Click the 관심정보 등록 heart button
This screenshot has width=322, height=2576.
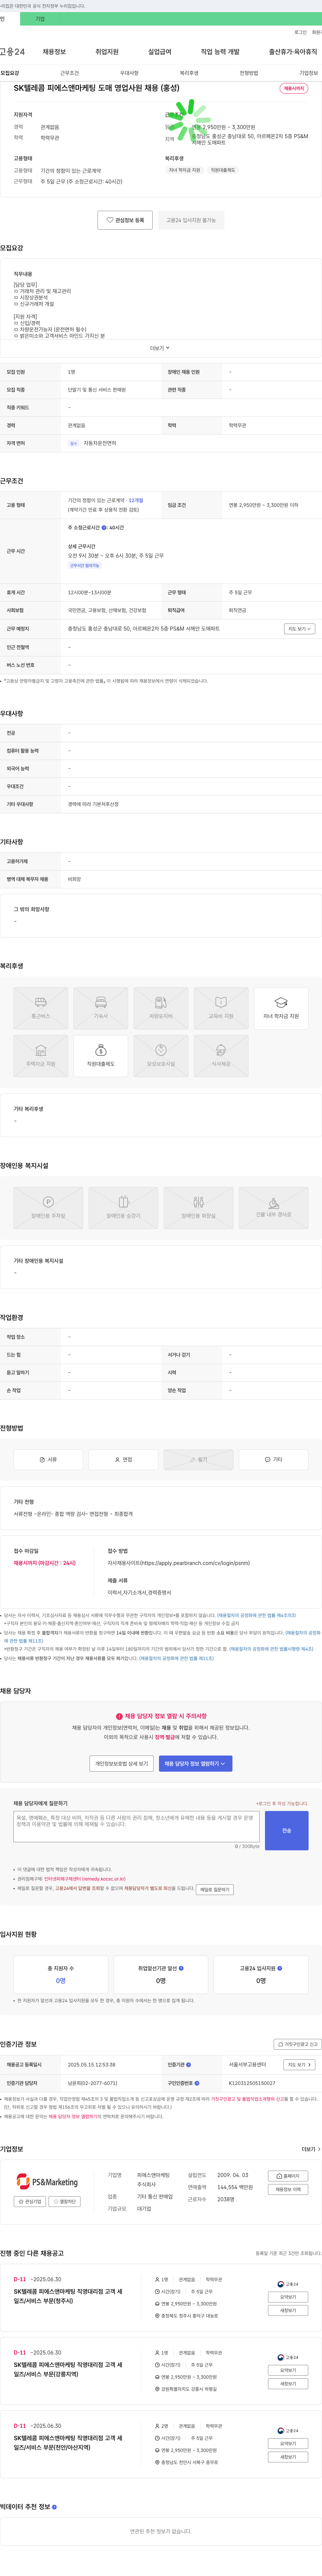[125, 220]
